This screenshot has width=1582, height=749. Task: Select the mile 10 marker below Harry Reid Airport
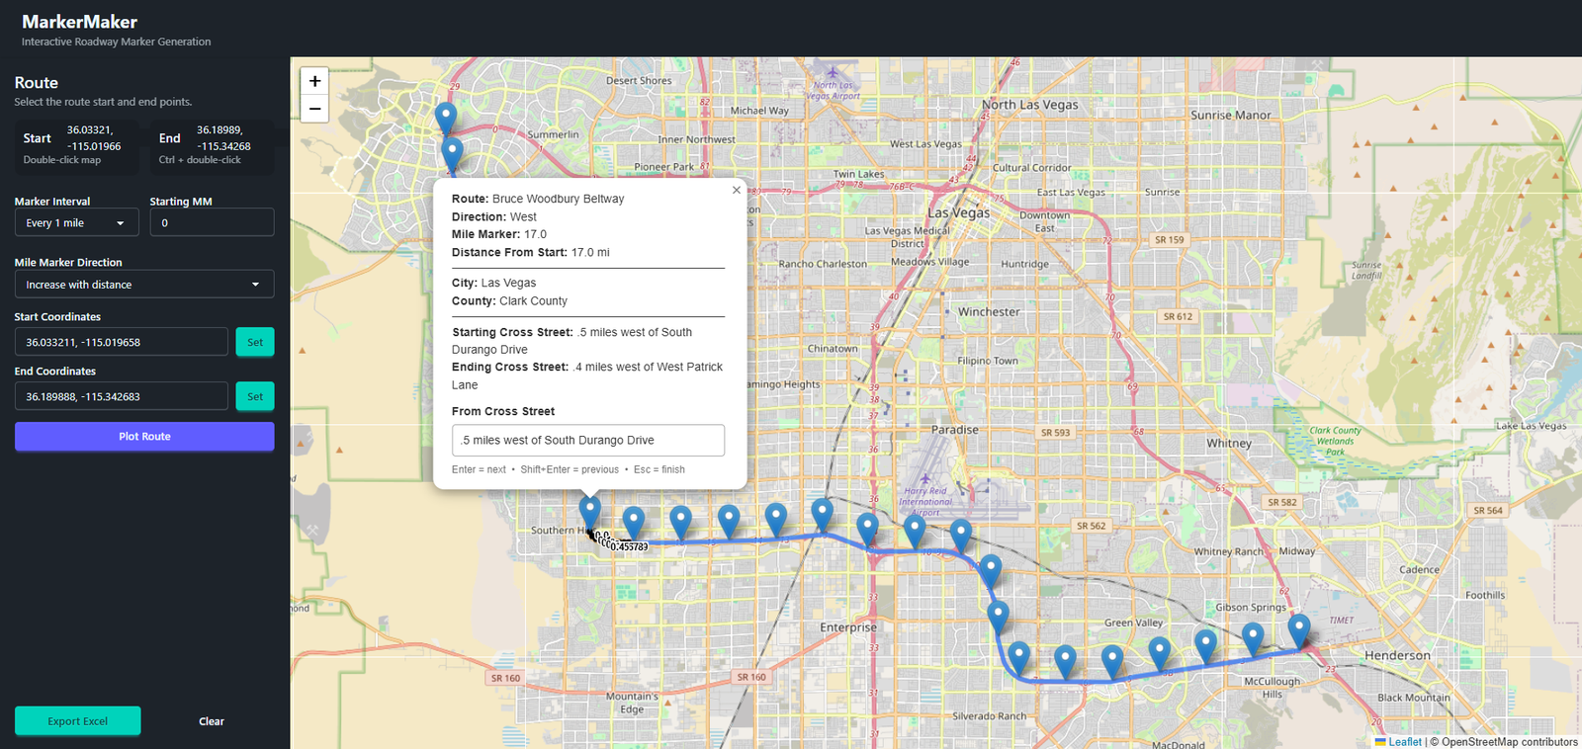click(915, 532)
